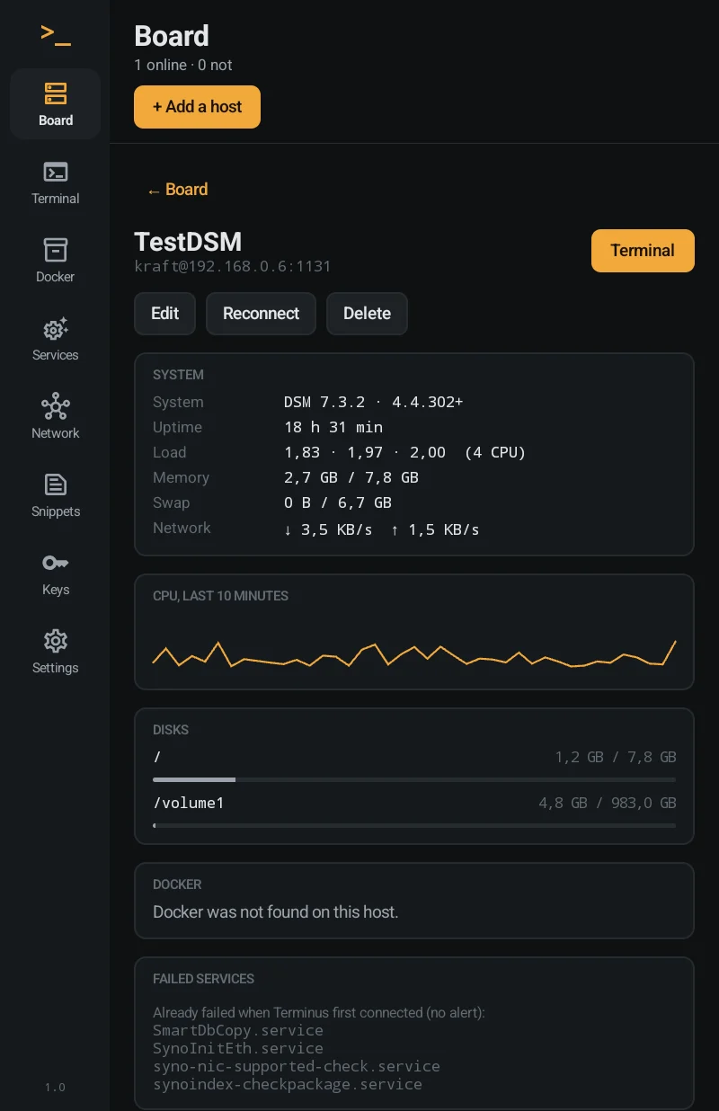719x1111 pixels.
Task: Click the DISKS panel heading
Action: [171, 730]
